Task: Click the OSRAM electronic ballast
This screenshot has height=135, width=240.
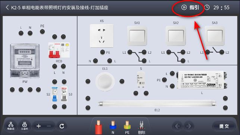Action: point(202,80)
